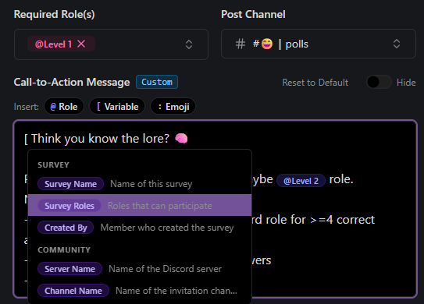Click the brain emoji in the message
The image size is (424, 304).
click(x=181, y=139)
